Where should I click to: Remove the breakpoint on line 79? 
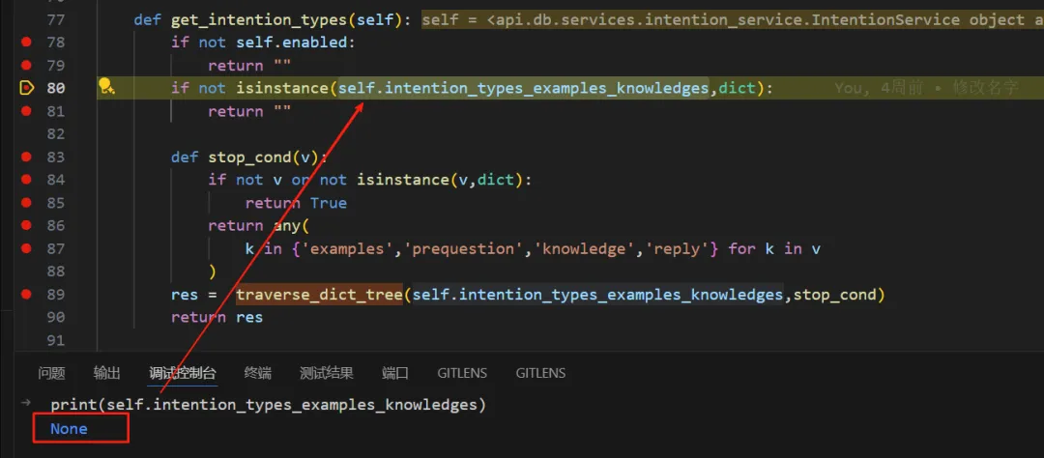(26, 66)
